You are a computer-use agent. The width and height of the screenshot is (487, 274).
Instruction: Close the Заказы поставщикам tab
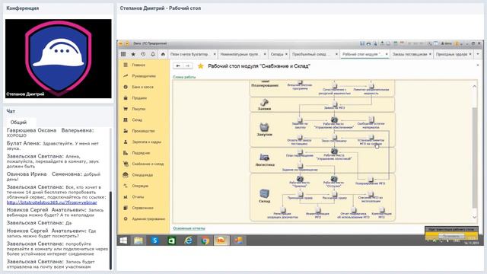pos(430,54)
